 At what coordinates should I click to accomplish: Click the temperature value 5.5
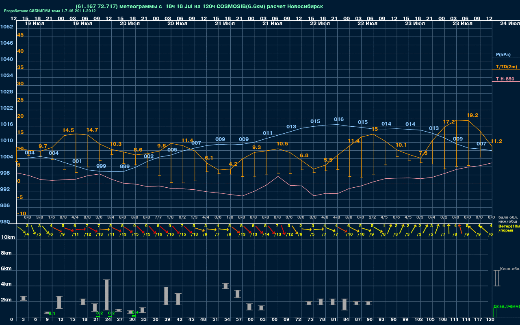coord(328,160)
